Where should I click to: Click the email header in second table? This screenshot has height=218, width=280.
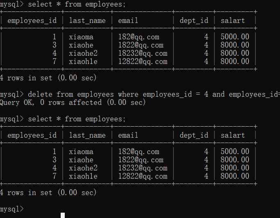pos(128,135)
